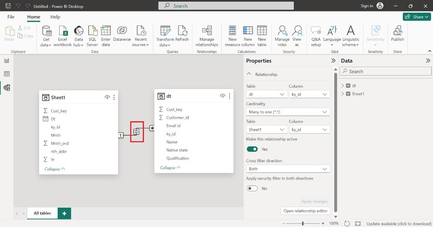The height and width of the screenshot is (227, 433).
Task: Select the relationship line icon between tables
Action: pos(137,132)
